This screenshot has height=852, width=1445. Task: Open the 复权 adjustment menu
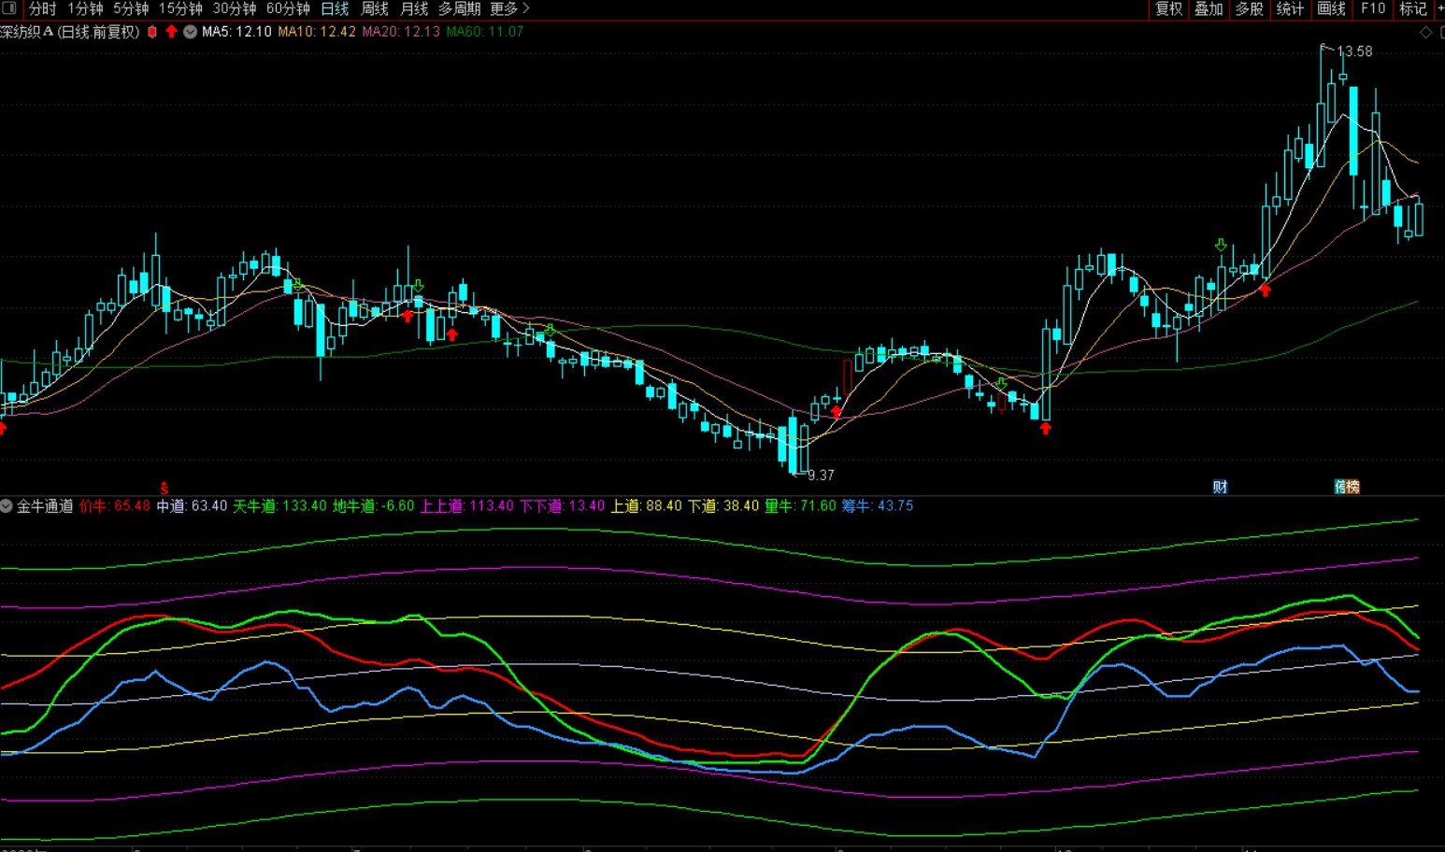pos(1169,8)
